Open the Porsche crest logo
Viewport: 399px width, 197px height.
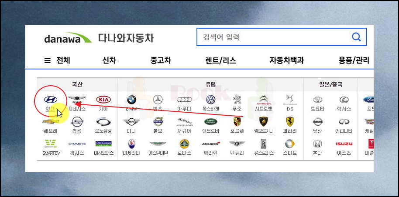[x=237, y=122]
